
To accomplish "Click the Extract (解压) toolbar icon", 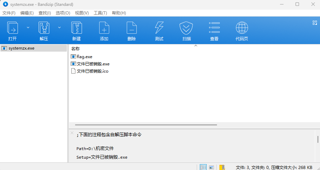I will (x=44, y=28).
